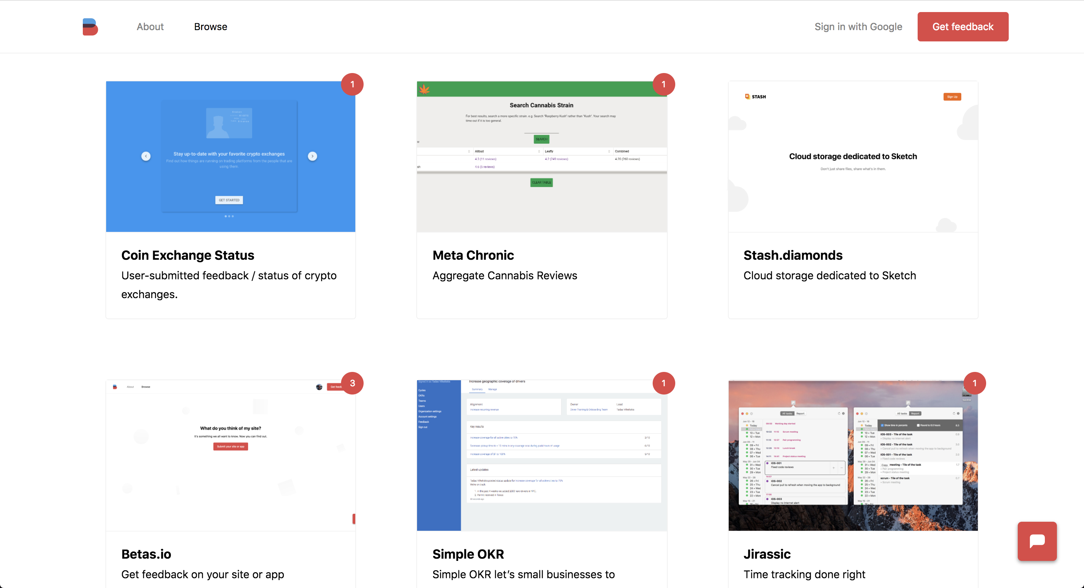Image resolution: width=1084 pixels, height=588 pixels.
Task: Open the Combined column sort dropdown in Meta Chronic
Action: (x=610, y=152)
